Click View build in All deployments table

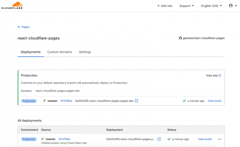[205, 139]
